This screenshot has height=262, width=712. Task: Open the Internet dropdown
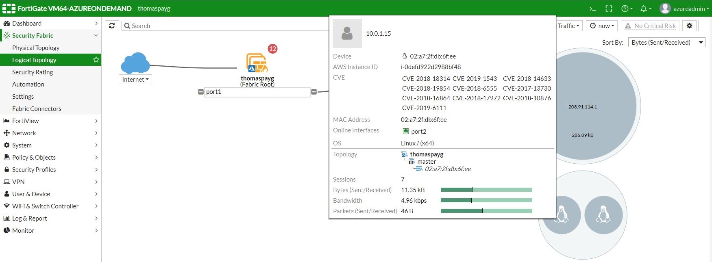pos(135,79)
